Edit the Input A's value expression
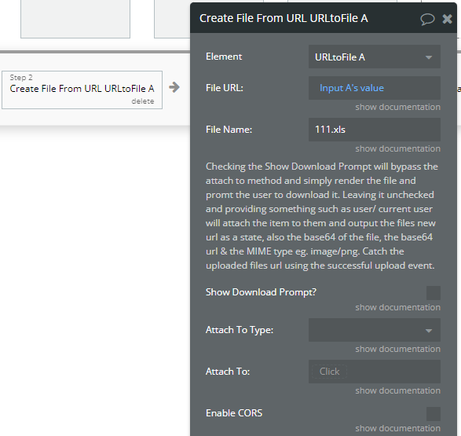The height and width of the screenshot is (436, 461). tap(352, 88)
